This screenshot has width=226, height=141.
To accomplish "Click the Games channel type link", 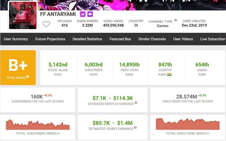I will (162, 26).
